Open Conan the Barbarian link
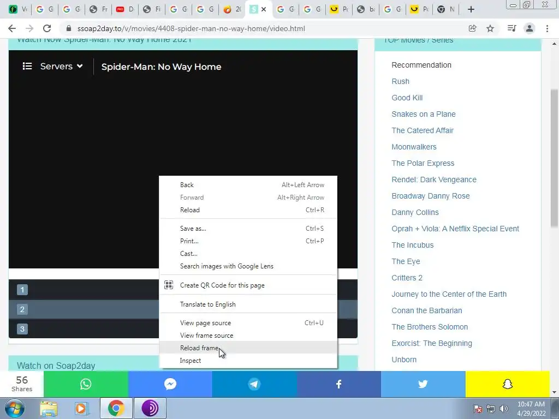The height and width of the screenshot is (419, 559). pyautogui.click(x=427, y=310)
